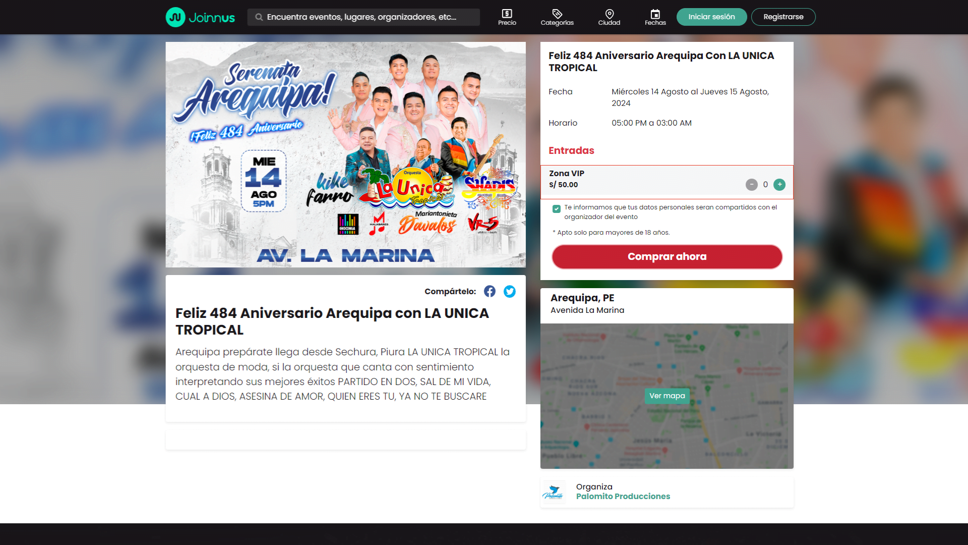Click the search magnifier icon
968x545 pixels.
pyautogui.click(x=259, y=17)
